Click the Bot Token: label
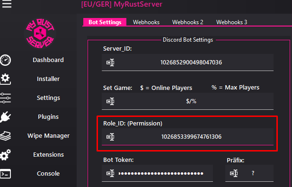The width and height of the screenshot is (292, 187). pyautogui.click(x=118, y=160)
